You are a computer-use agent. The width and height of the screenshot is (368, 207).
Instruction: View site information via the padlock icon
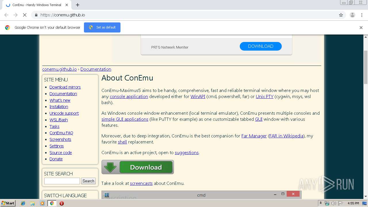pyautogui.click(x=36, y=15)
